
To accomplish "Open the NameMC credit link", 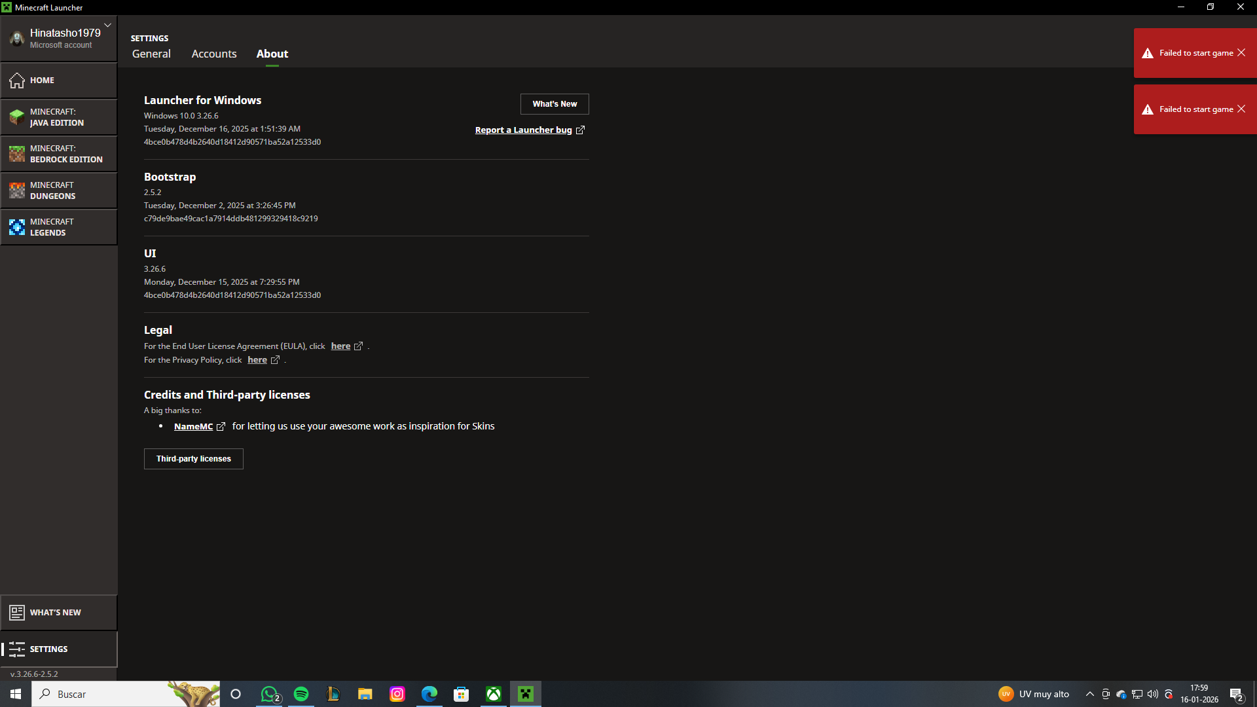I will 193,427.
